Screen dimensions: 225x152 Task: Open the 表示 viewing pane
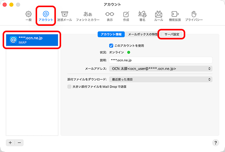click(x=109, y=16)
